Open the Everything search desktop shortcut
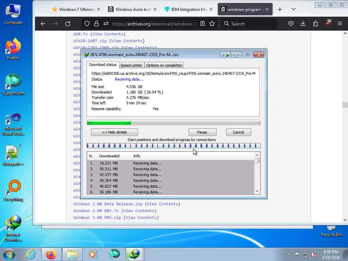This screenshot has width=348, height=261. 13,190
